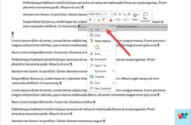Open the Styles gallery in mini toolbar
This screenshot has height=125, width=191.
tap(135, 17)
